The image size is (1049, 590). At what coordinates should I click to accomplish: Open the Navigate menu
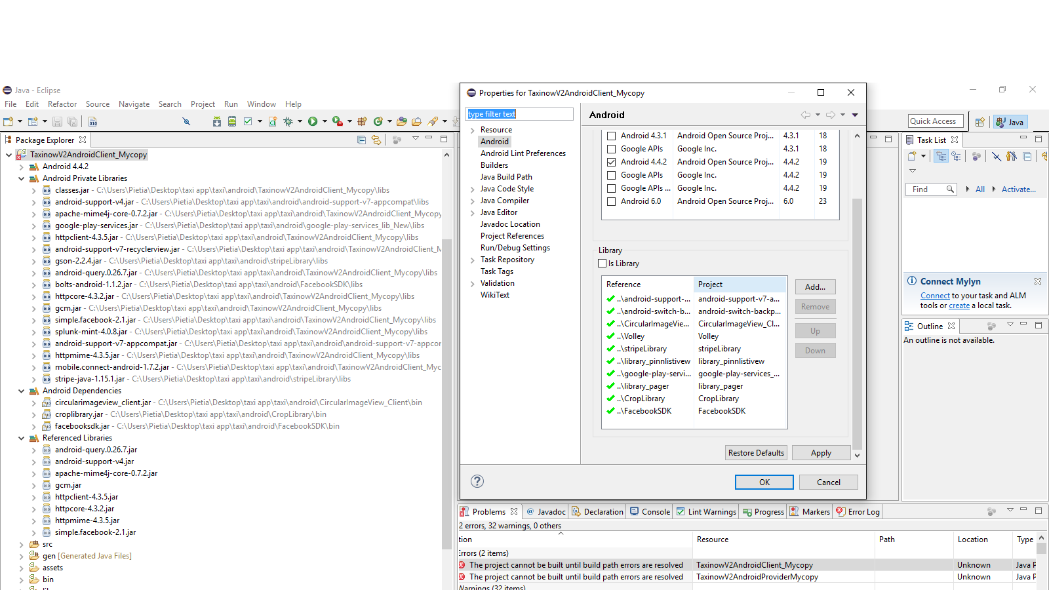[x=134, y=104]
